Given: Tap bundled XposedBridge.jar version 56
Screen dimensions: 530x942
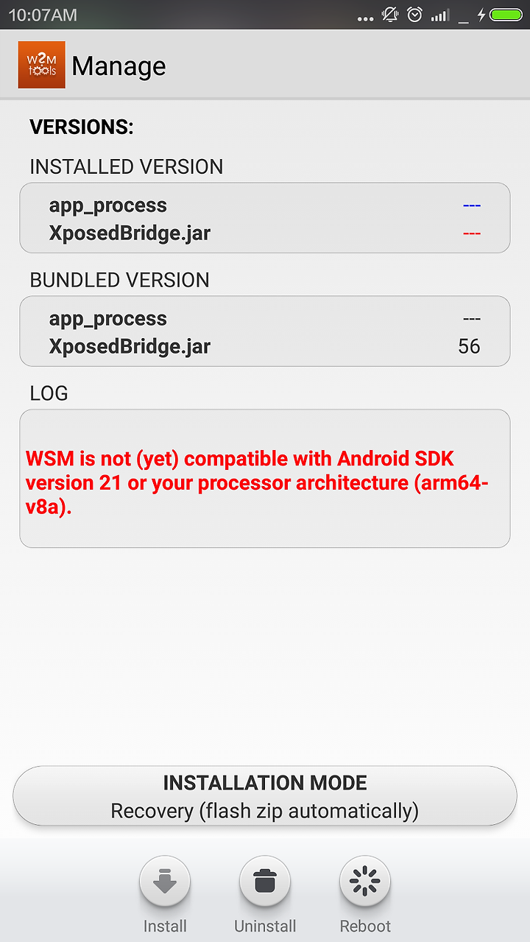Looking at the screenshot, I should click(x=469, y=347).
